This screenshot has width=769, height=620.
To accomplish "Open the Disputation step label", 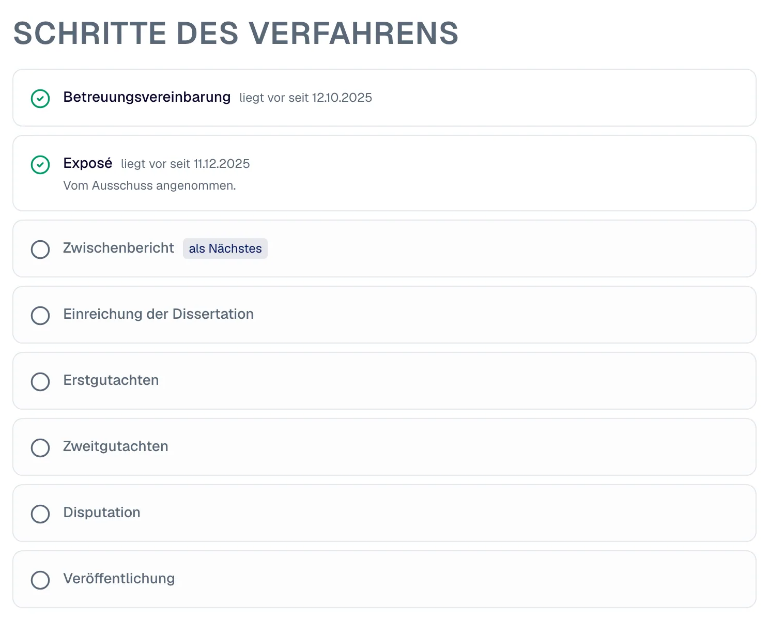I will point(102,513).
